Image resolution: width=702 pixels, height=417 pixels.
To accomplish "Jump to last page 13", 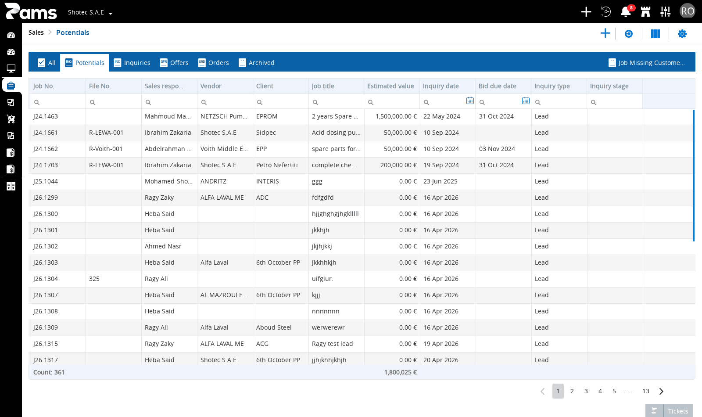I will pos(646,391).
